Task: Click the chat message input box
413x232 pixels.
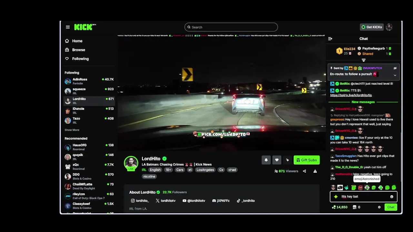Action: coord(364,197)
